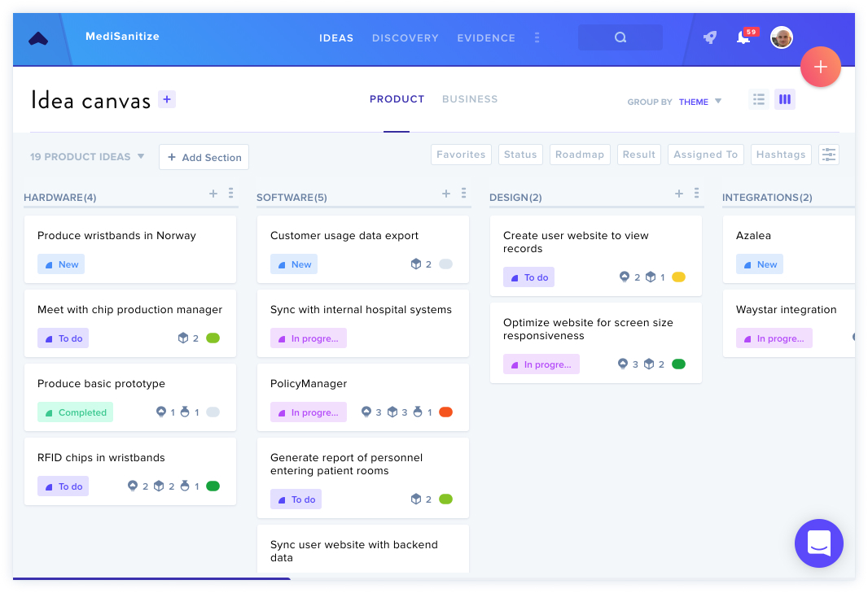
Task: Go to the Discovery navigation tab
Action: 406,38
